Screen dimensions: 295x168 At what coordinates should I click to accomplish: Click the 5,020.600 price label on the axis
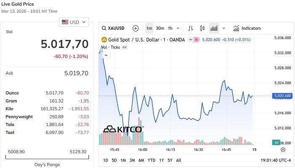click(x=282, y=96)
